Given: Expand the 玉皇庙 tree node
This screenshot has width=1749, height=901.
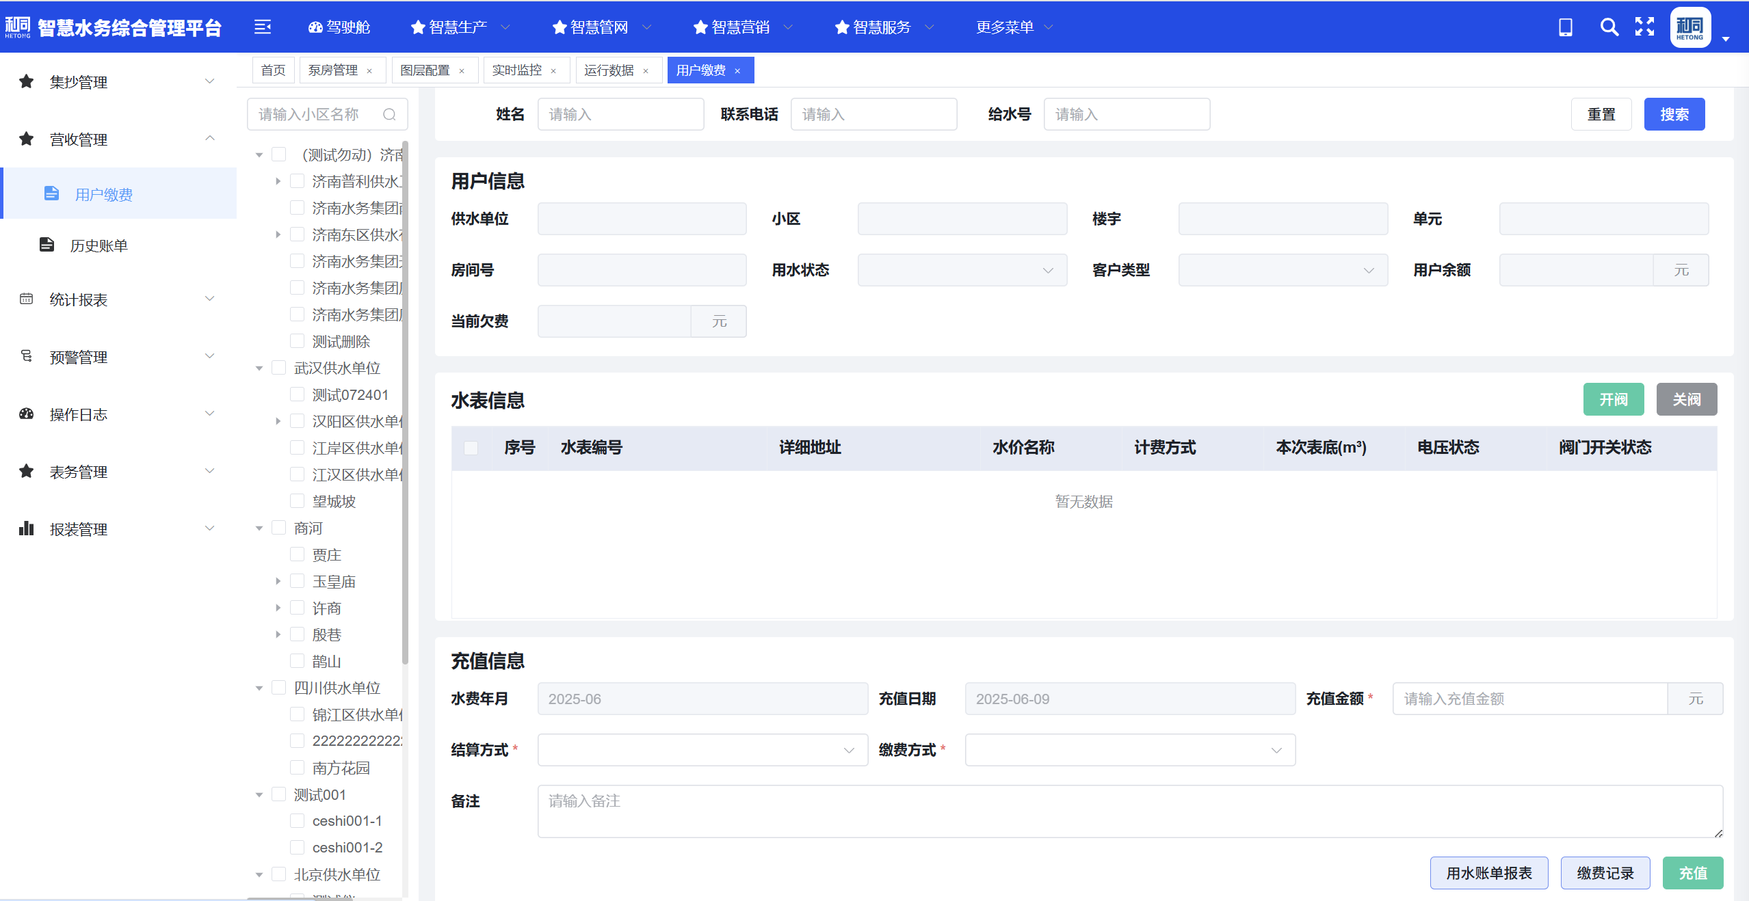Looking at the screenshot, I should [278, 580].
